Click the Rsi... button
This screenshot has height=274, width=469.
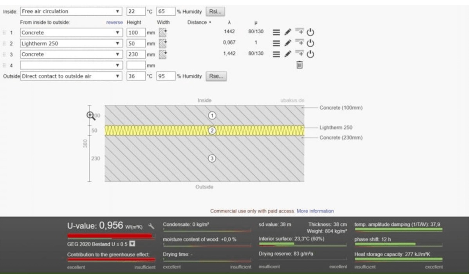pyautogui.click(x=215, y=11)
